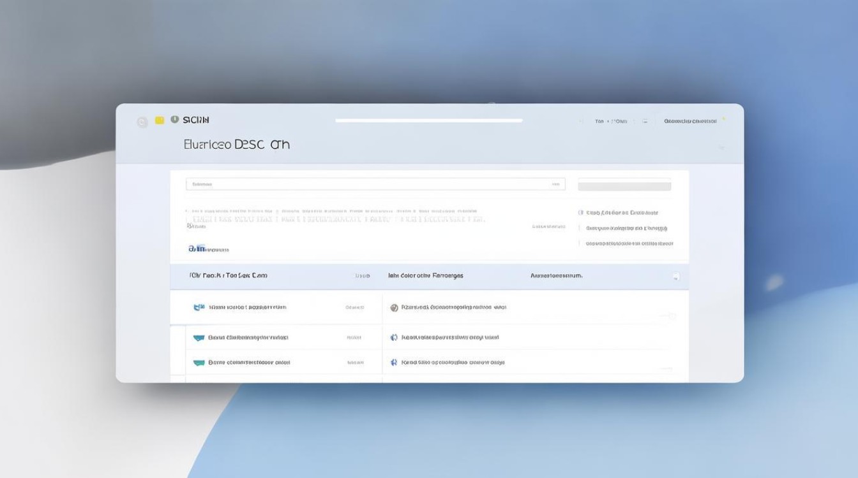Image resolution: width=858 pixels, height=478 pixels.
Task: Click the gray circle beside the yellow square
Action: [x=142, y=122]
